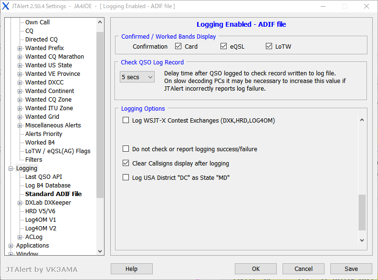Expand the DXLab DXKeeper node
This screenshot has height=280, width=378.
point(20,203)
